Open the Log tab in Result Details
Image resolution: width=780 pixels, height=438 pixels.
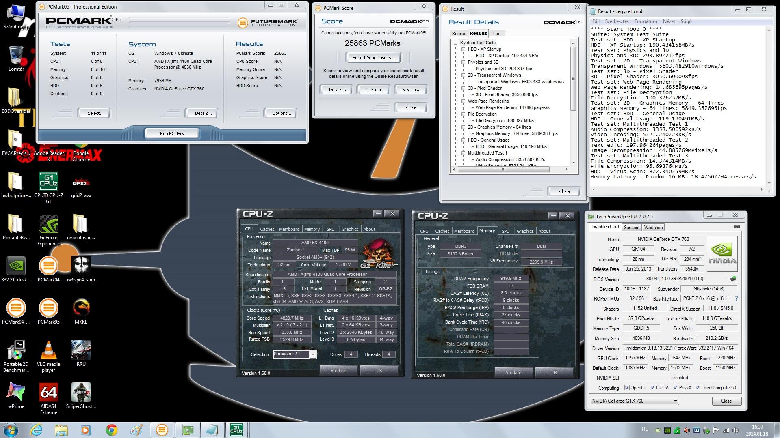[x=497, y=34]
